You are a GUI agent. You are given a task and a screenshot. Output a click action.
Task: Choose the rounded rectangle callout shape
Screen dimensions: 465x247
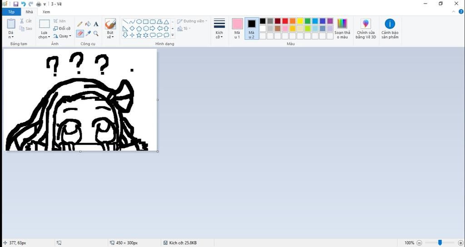153,35
